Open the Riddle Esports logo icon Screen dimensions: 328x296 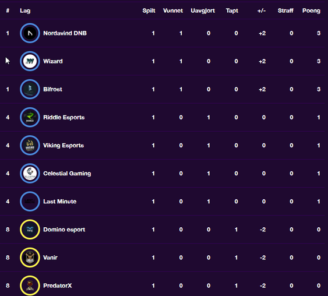pyautogui.click(x=30, y=117)
